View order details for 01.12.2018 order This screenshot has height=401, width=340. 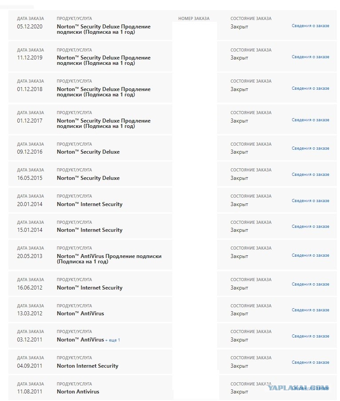310,88
